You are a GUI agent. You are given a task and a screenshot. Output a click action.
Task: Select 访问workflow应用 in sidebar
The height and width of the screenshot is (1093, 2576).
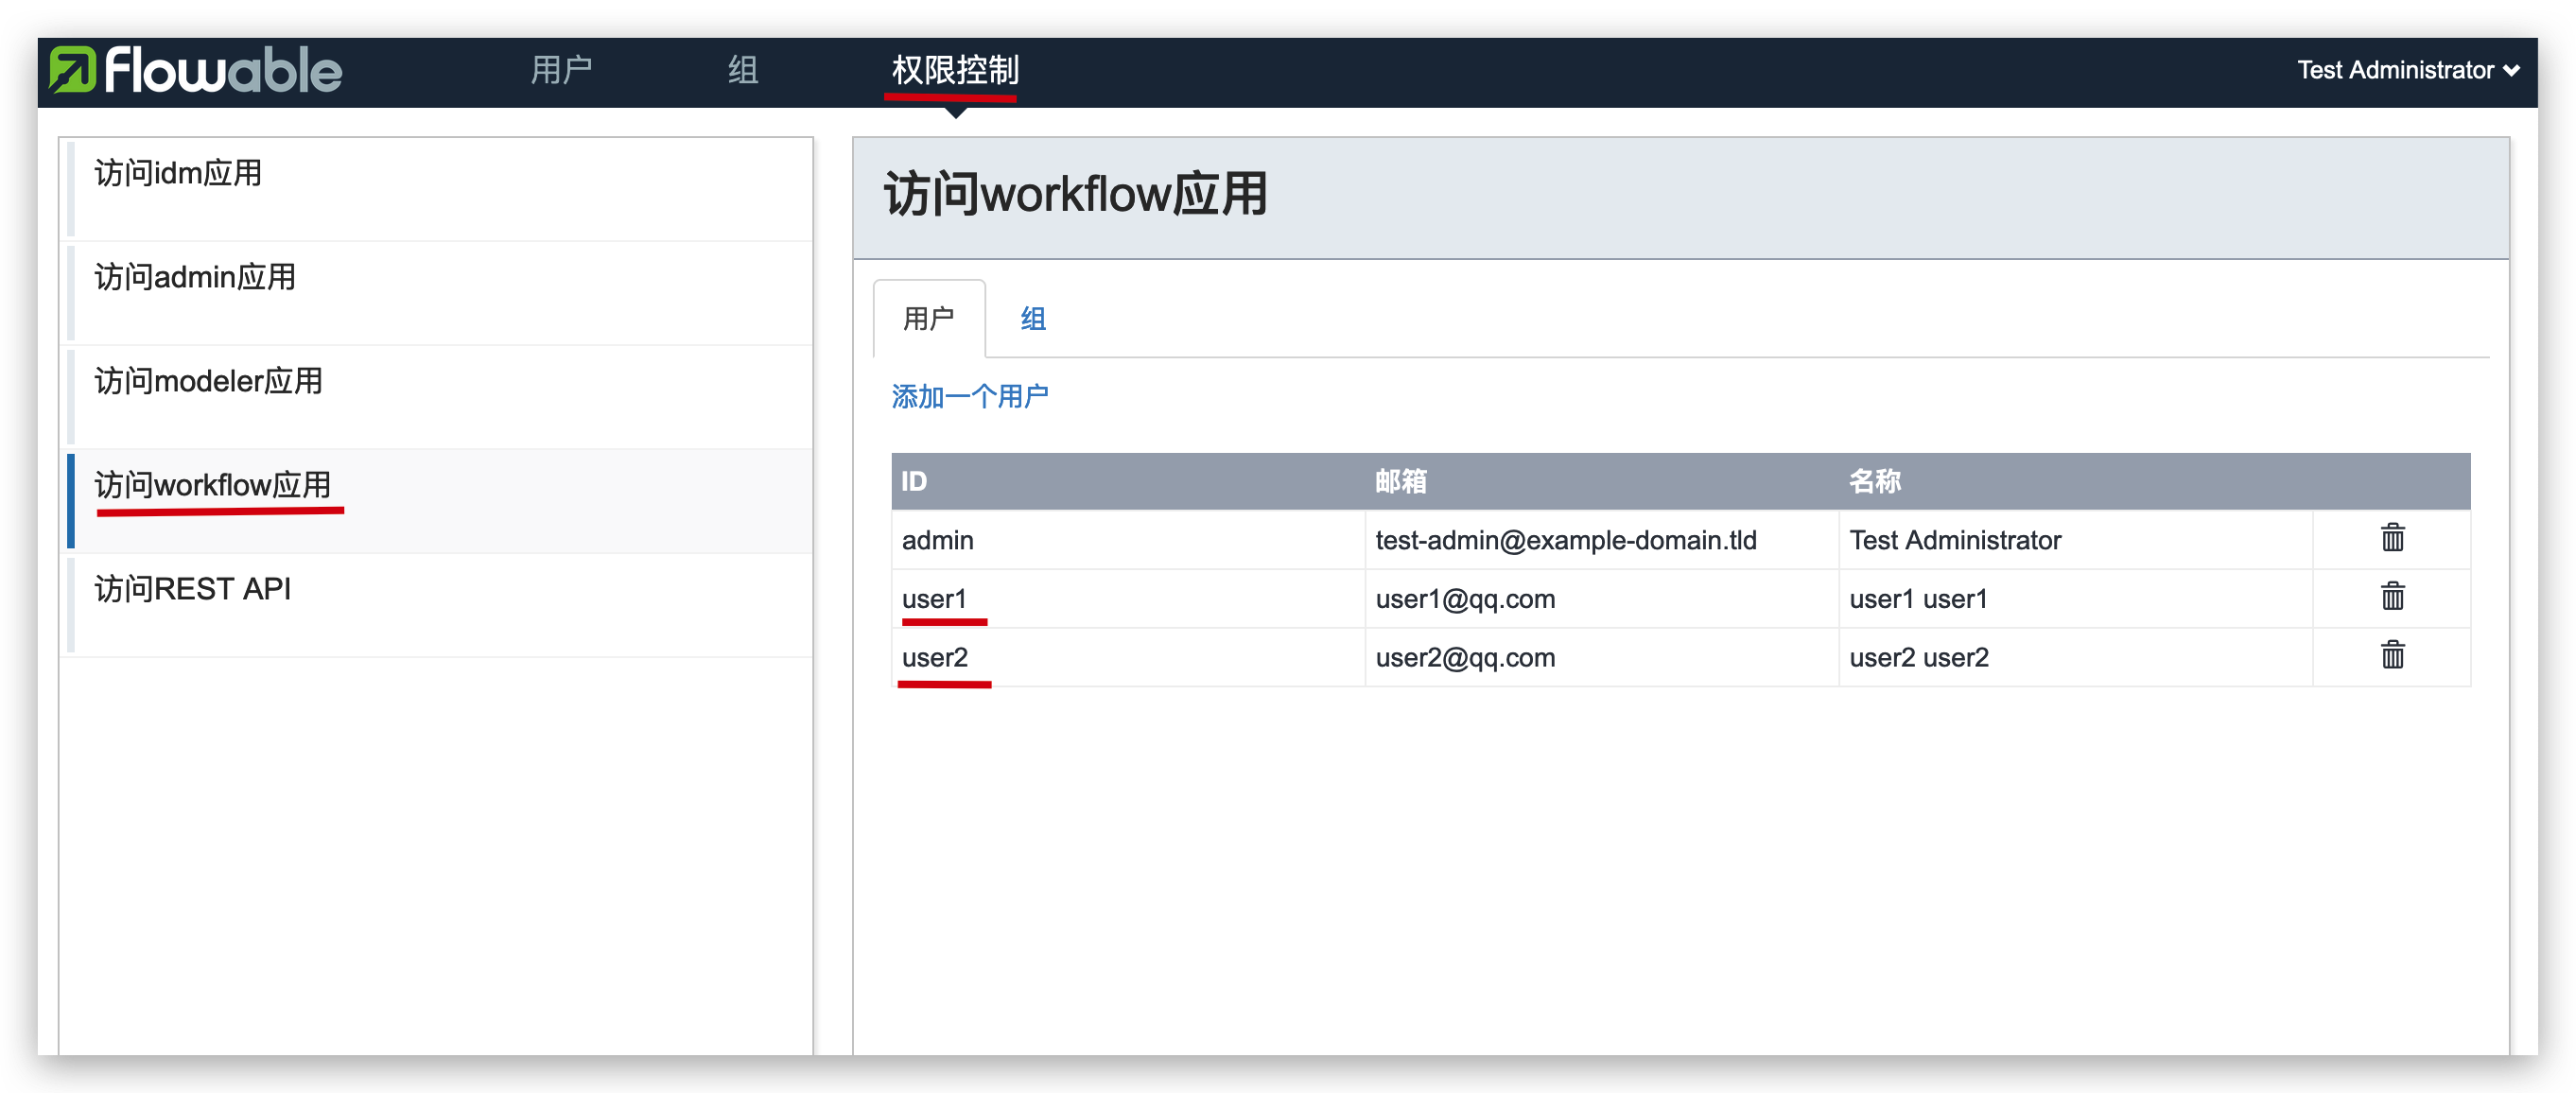click(x=213, y=486)
